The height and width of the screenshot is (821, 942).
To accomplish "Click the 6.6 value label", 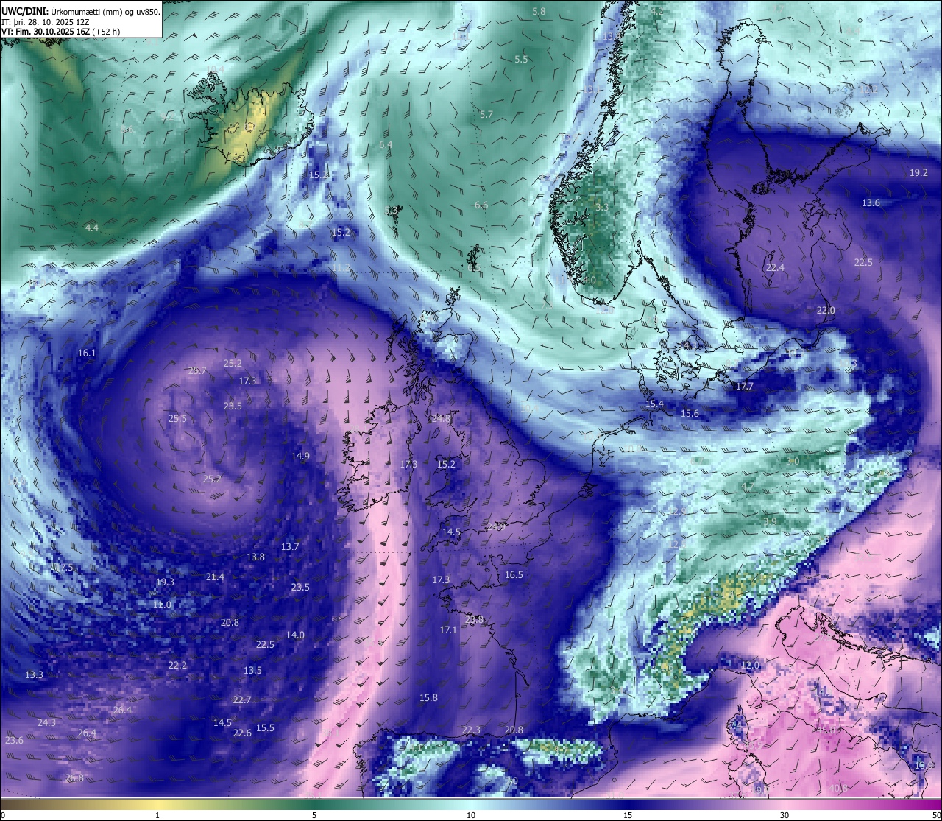I will click(481, 205).
